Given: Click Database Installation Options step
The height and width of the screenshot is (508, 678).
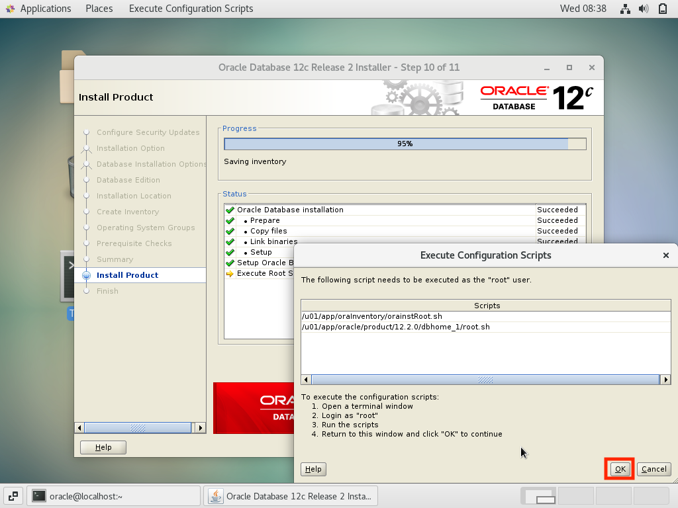Looking at the screenshot, I should pyautogui.click(x=152, y=164).
